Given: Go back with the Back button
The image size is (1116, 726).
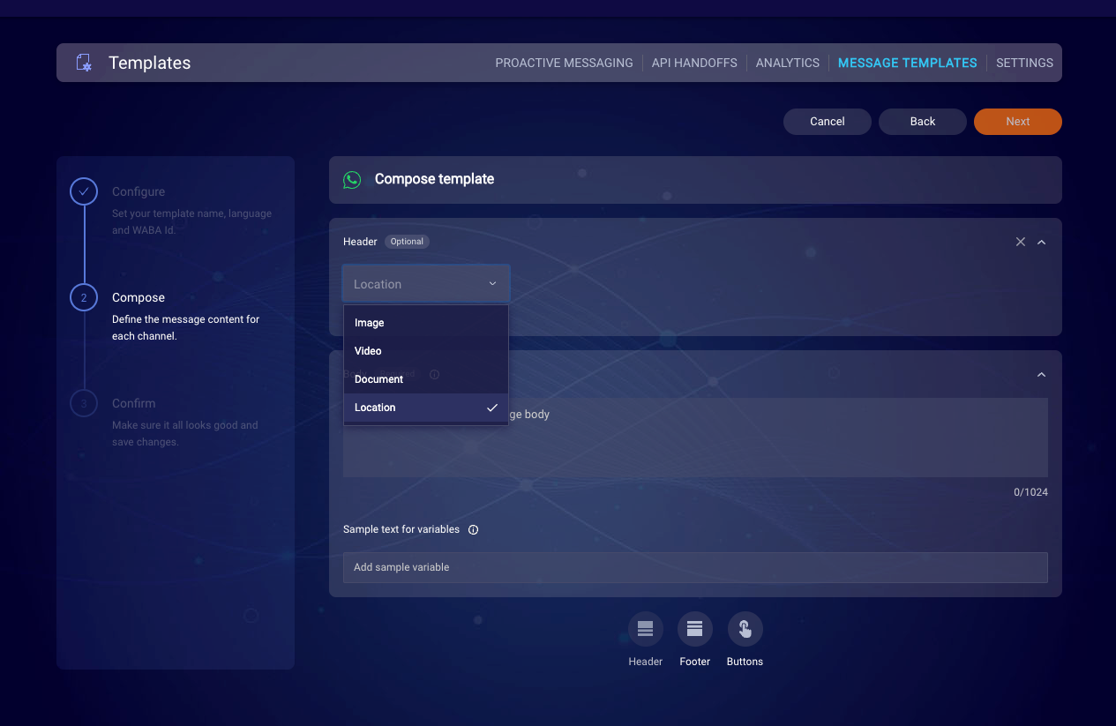Looking at the screenshot, I should click(x=923, y=122).
